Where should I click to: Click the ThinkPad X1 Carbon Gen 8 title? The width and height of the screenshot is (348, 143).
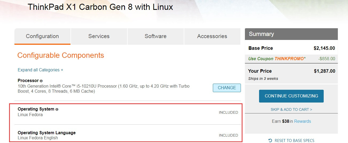click(100, 7)
